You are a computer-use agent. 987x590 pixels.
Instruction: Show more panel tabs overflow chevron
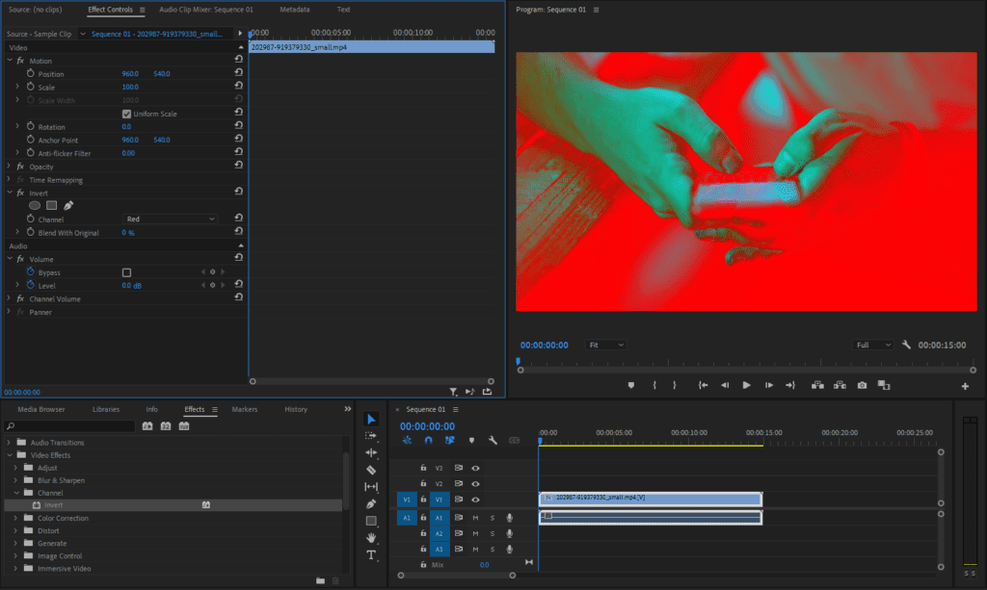[x=347, y=409]
